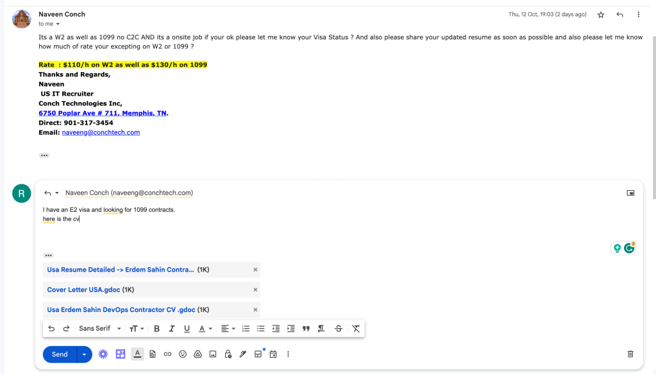
Task: Insert files using Google Drive
Action: point(198,354)
